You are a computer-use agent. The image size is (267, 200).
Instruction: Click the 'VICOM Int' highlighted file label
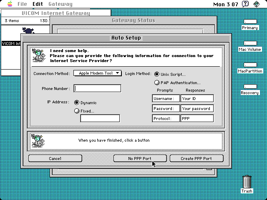pyautogui.click(x=11, y=43)
